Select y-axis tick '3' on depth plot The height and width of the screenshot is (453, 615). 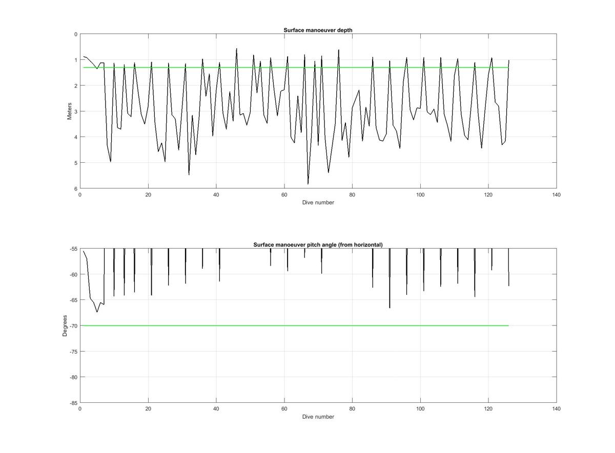pos(76,111)
